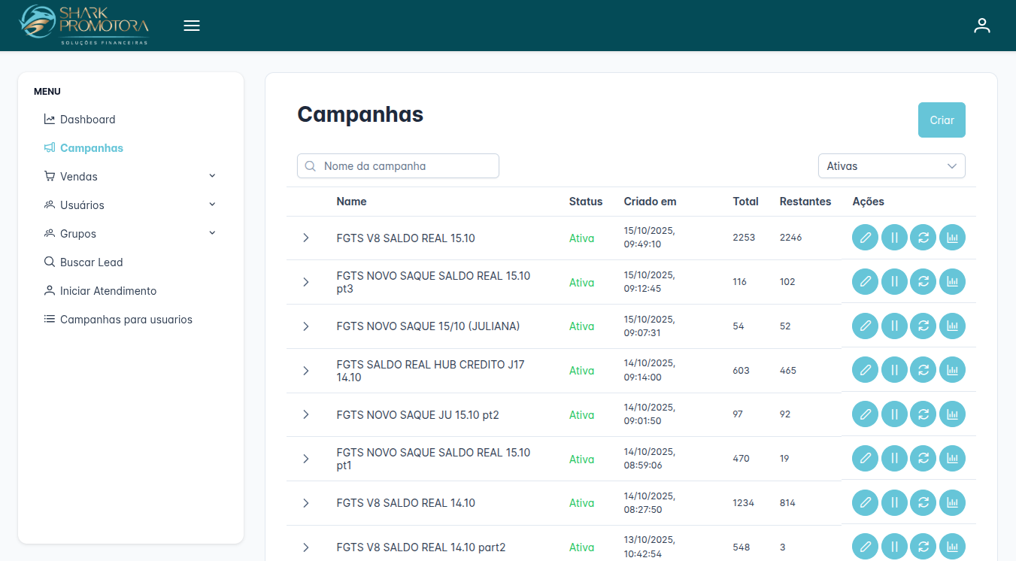
Task: Expand the FGTS V8 SALDO REAL 15.10 row
Action: point(305,238)
